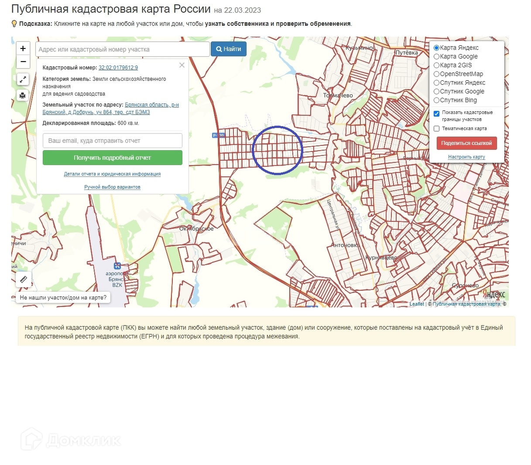Select Спутник Google satellite layer
Viewport: 531px width, 465px height.
coord(437,92)
